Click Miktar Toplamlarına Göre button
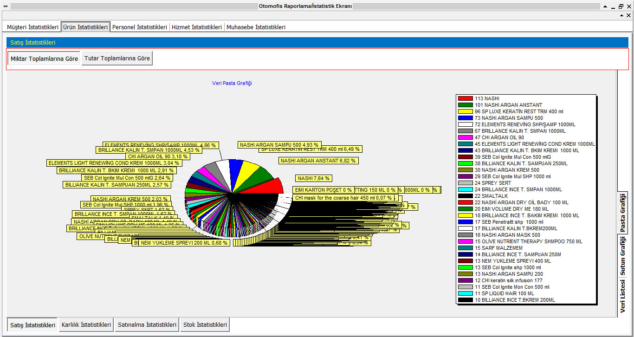Screen dimensions: 634x337 (44, 59)
